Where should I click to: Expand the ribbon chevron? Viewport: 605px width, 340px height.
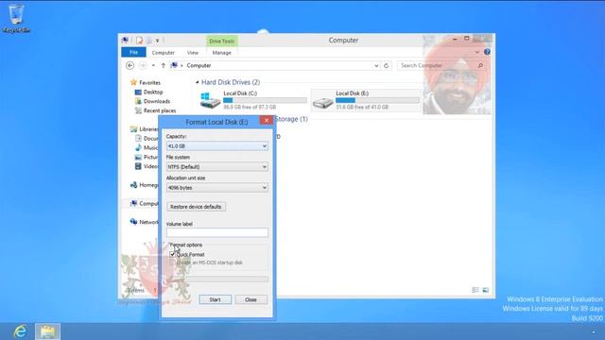[477, 52]
